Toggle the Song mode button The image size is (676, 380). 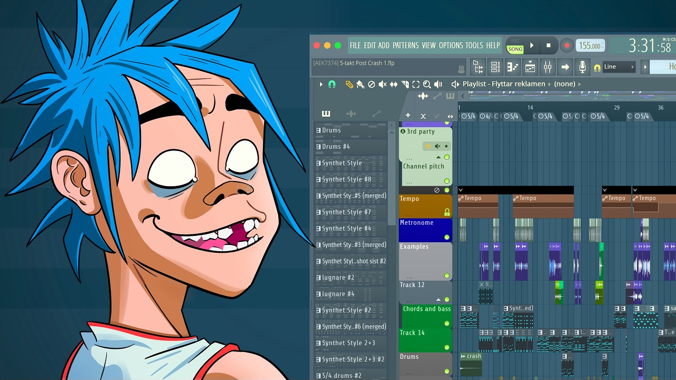[x=515, y=49]
